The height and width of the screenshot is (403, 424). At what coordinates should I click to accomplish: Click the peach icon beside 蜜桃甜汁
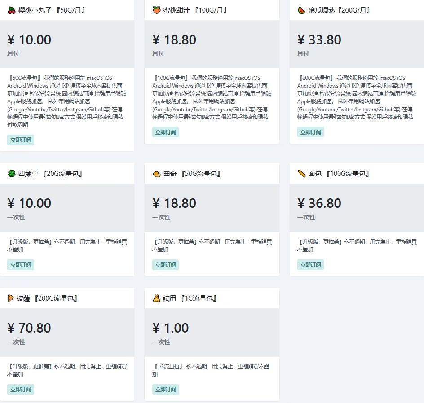click(157, 10)
